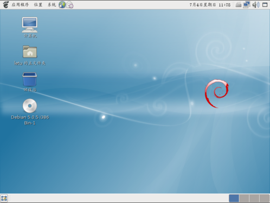Switch to the third workspace
The image size is (270, 203).
pyautogui.click(x=254, y=198)
